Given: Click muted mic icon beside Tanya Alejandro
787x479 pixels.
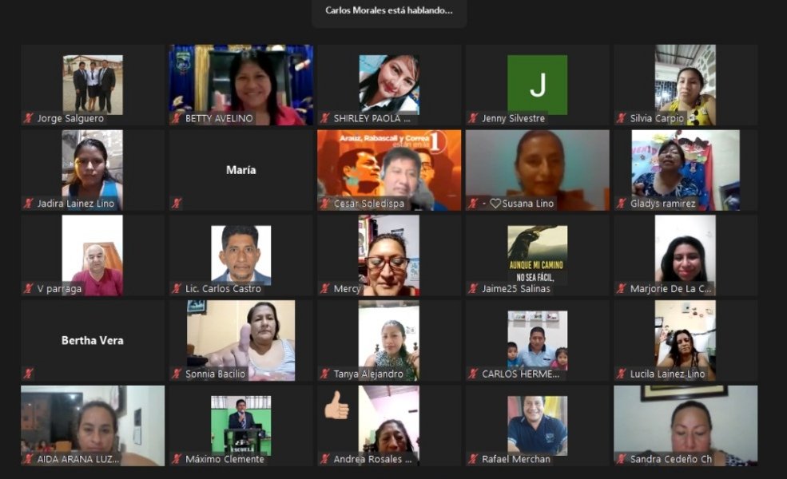Looking at the screenshot, I should click(x=324, y=374).
